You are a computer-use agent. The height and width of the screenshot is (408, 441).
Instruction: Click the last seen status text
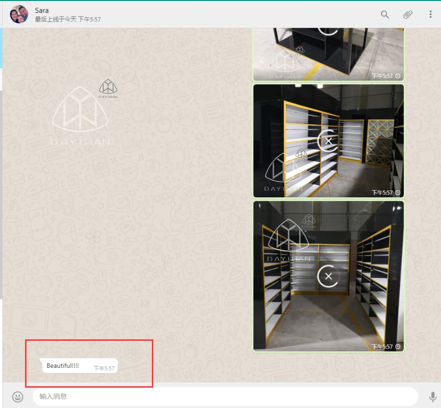pos(68,19)
